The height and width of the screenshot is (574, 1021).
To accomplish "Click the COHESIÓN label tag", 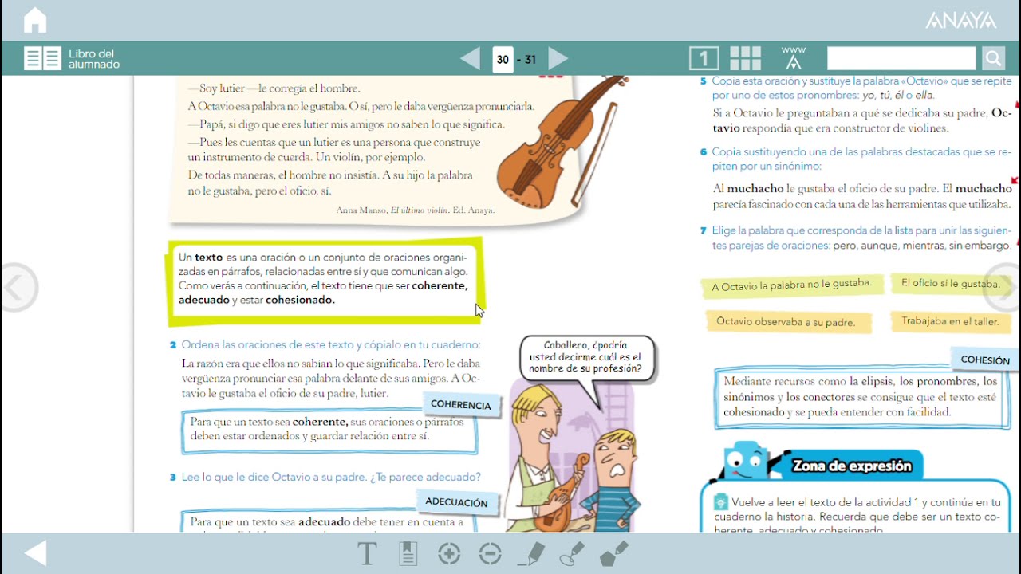I will [985, 360].
